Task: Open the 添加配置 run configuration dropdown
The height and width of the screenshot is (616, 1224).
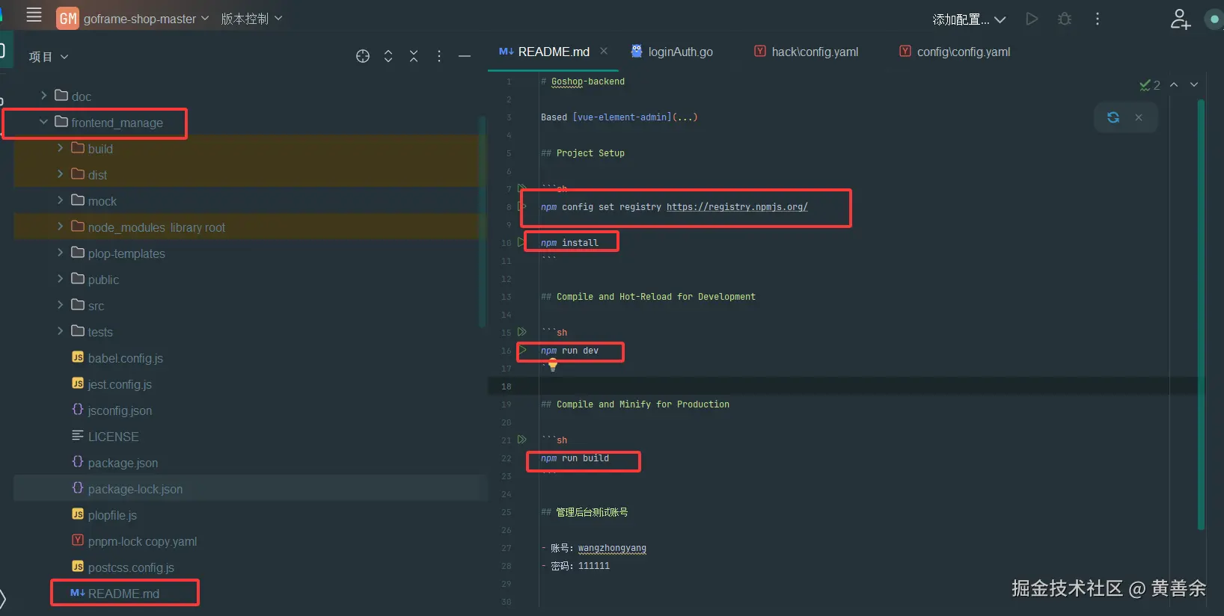Action: 968,19
